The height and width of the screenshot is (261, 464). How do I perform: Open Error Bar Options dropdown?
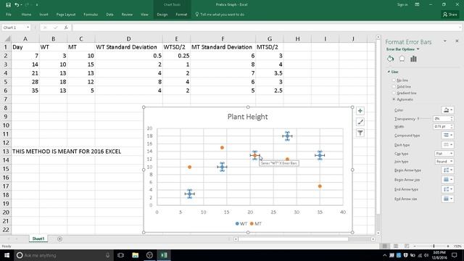(418, 49)
